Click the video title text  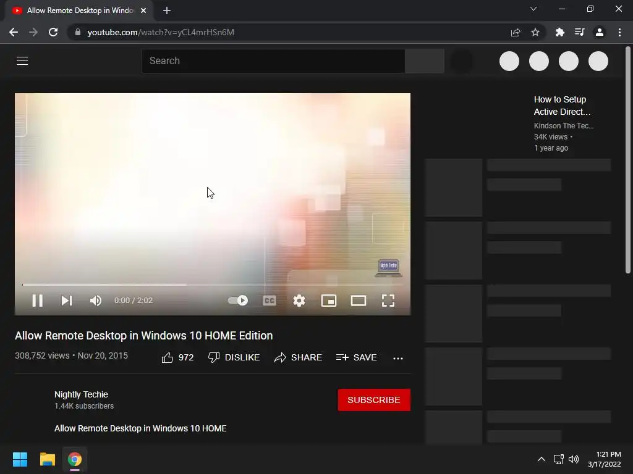coord(143,336)
